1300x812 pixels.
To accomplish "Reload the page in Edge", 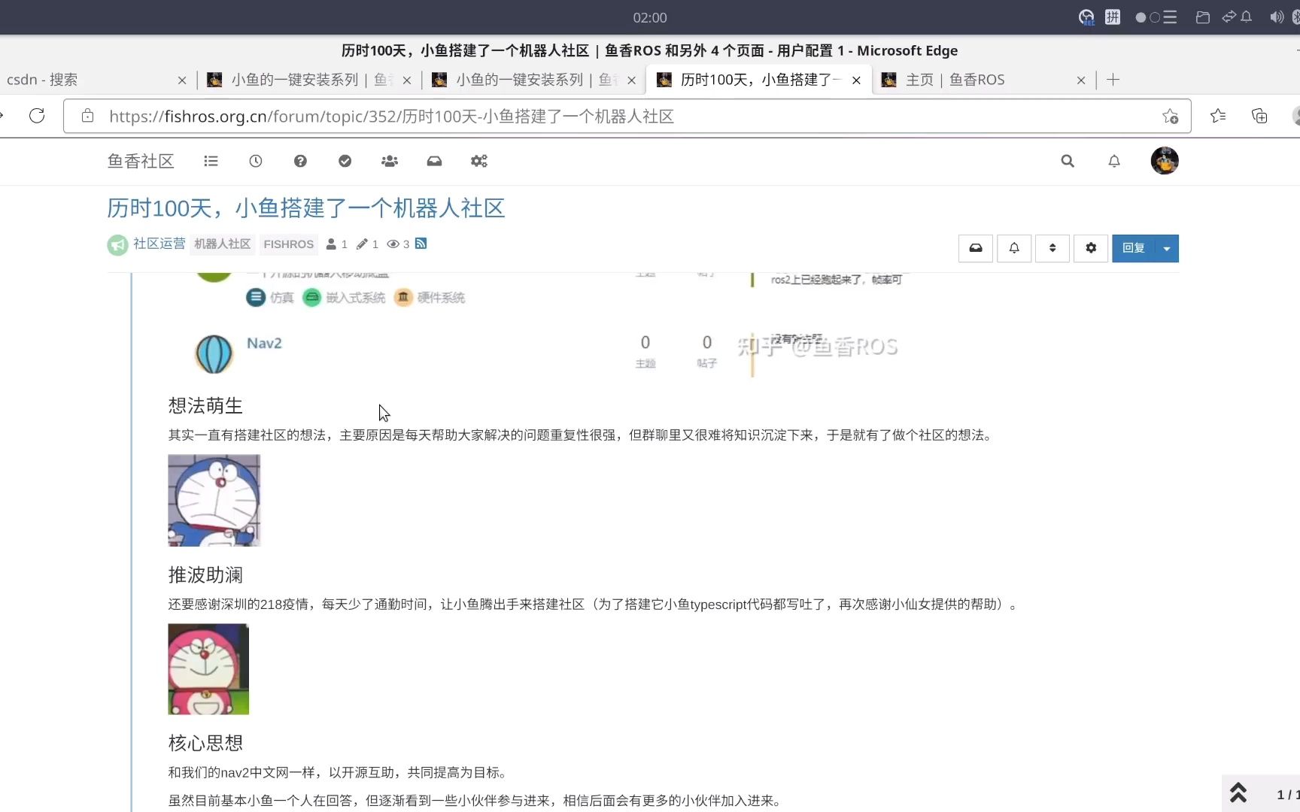I will [x=37, y=116].
